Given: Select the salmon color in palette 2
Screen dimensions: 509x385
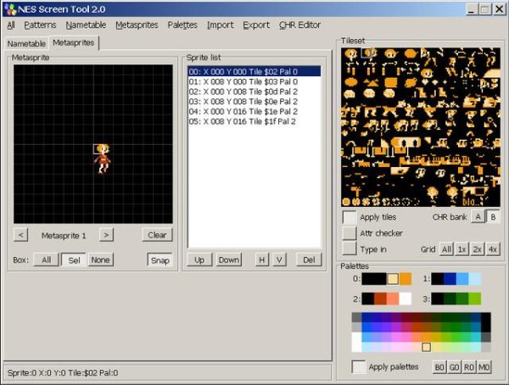Looking at the screenshot, I should coord(393,299).
